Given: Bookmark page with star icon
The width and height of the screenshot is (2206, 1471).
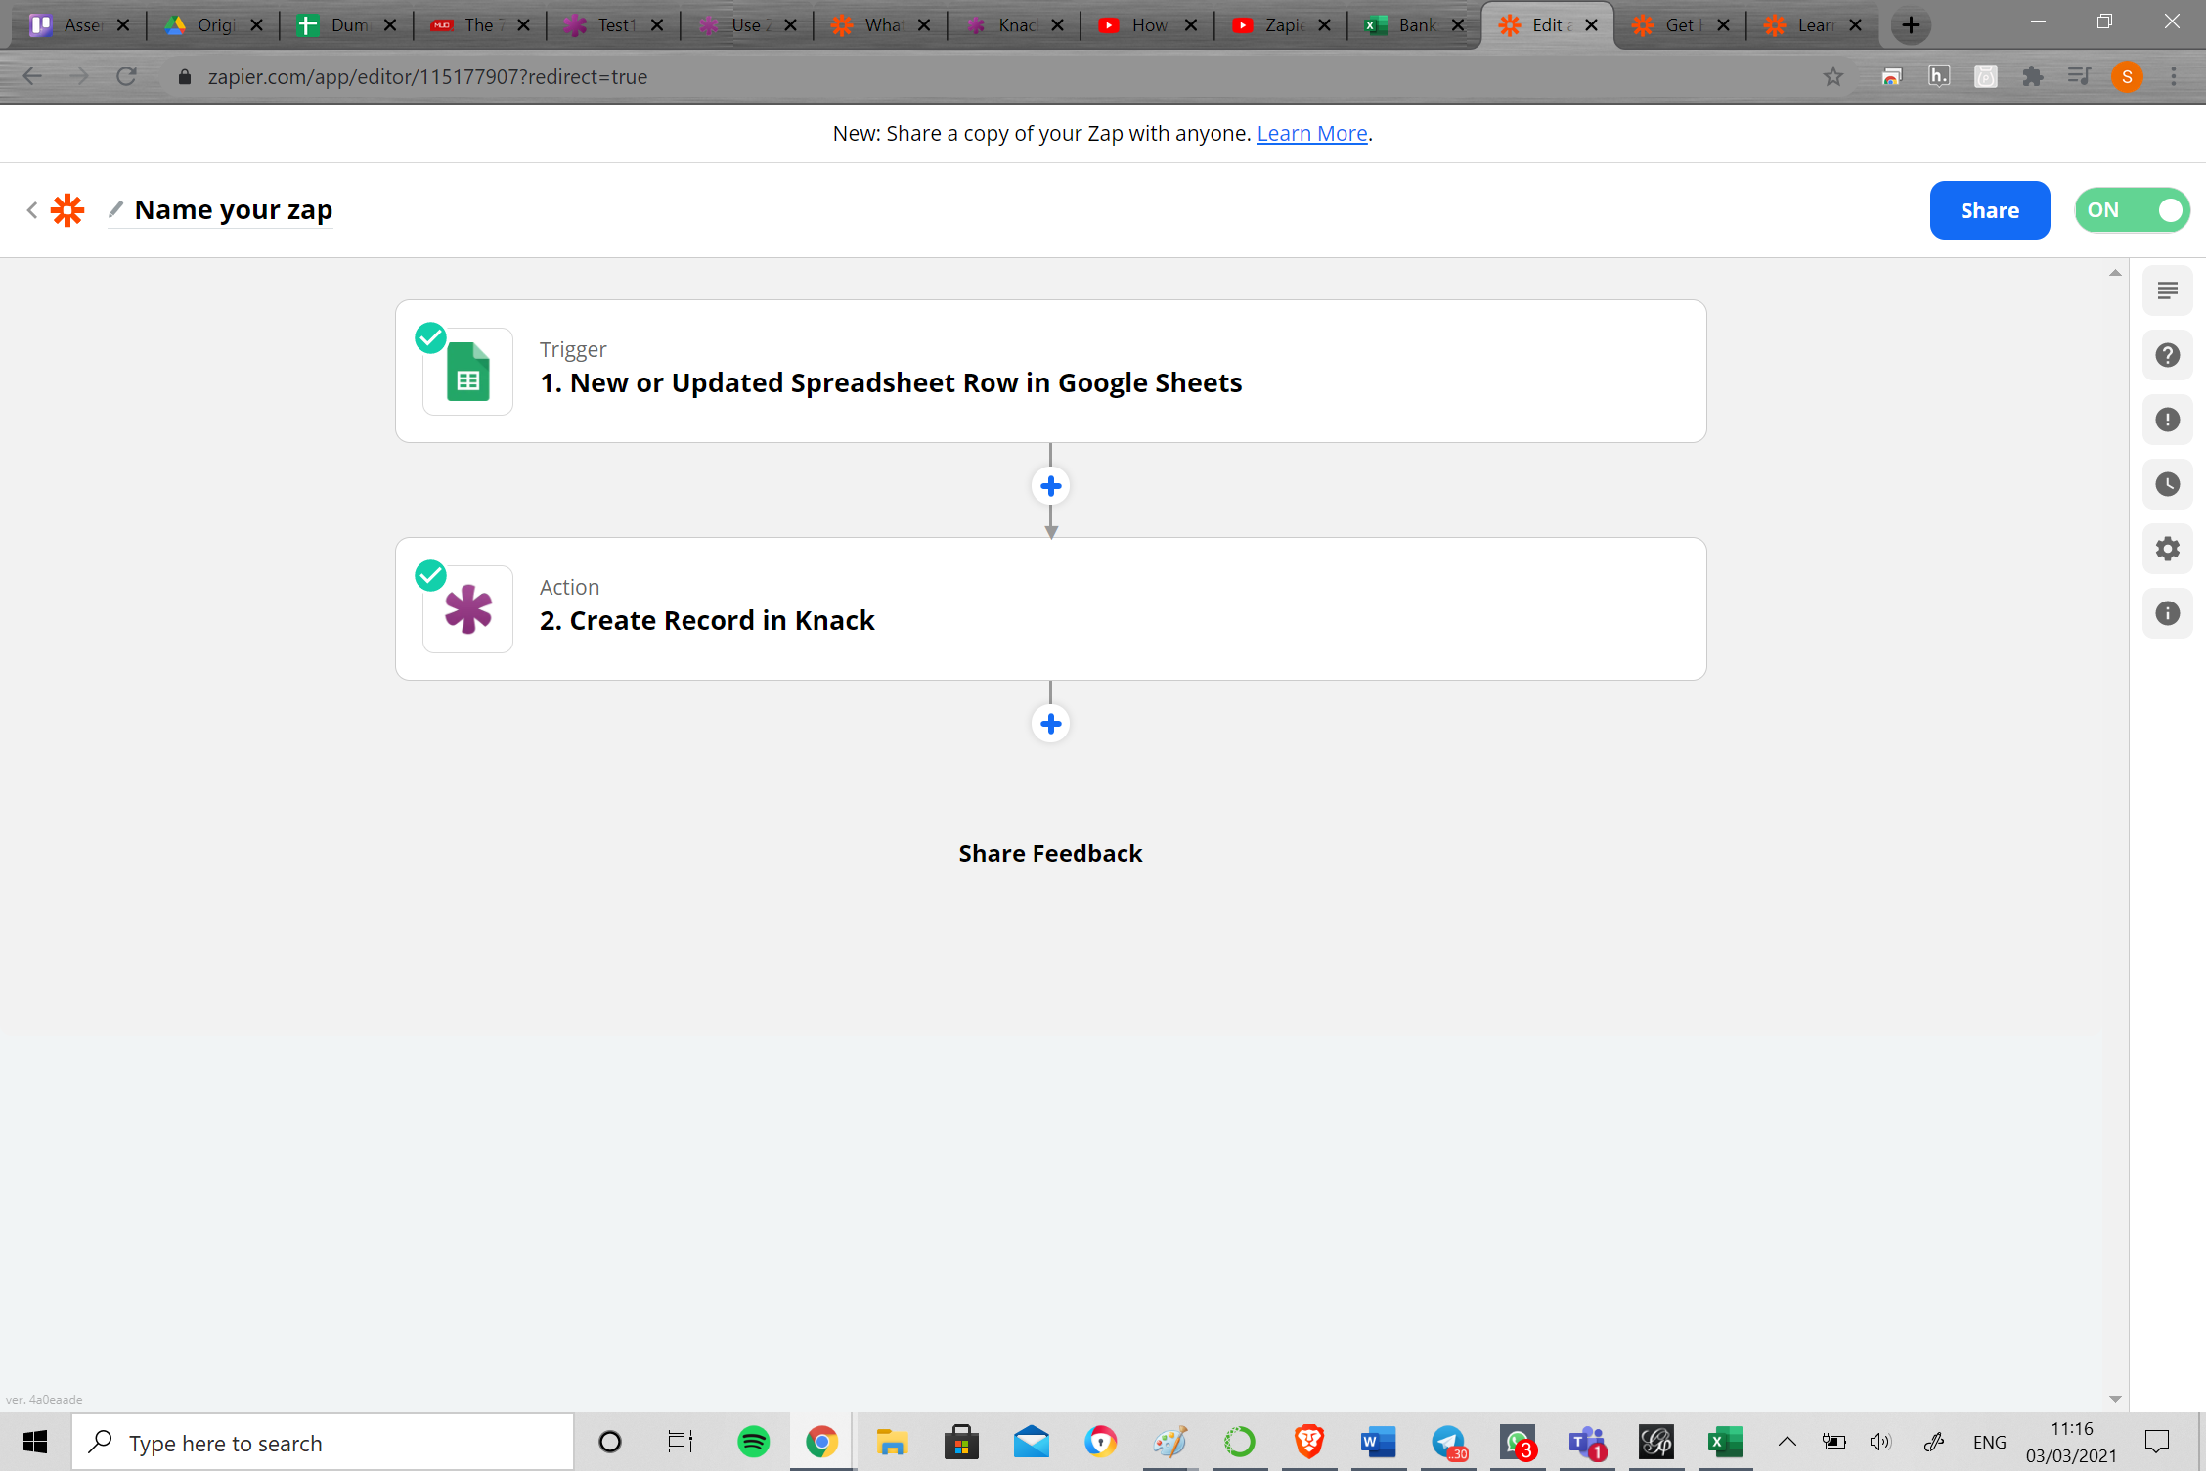Looking at the screenshot, I should pos(1833,76).
